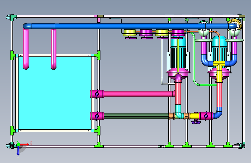Pick the magenta disc between yellow discs

pos(146,32)
